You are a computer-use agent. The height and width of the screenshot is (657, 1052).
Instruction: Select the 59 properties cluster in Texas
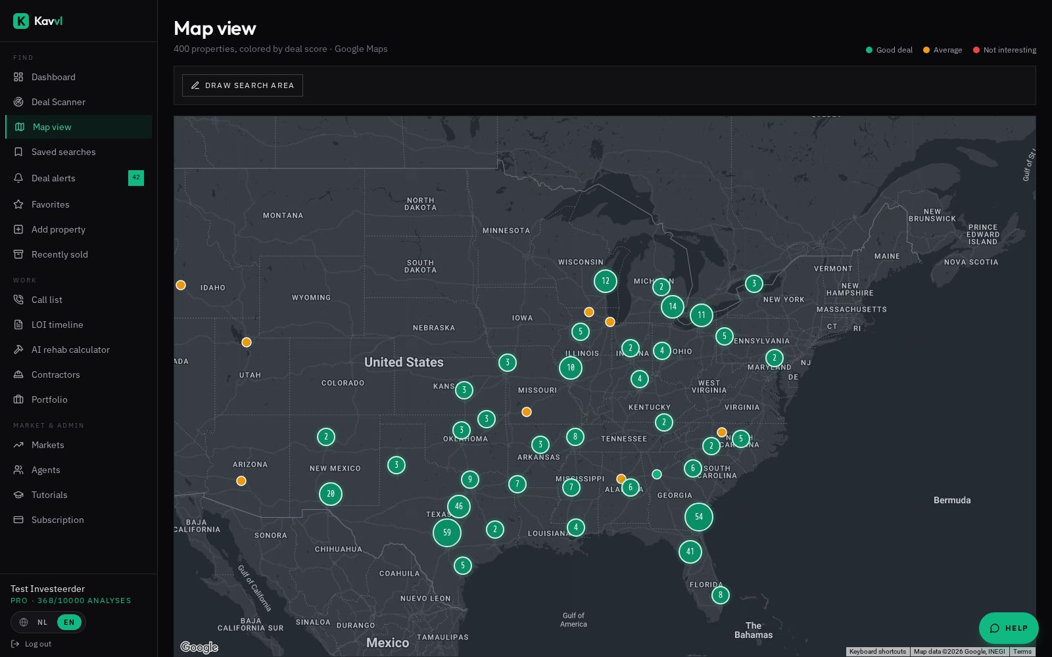pyautogui.click(x=447, y=532)
